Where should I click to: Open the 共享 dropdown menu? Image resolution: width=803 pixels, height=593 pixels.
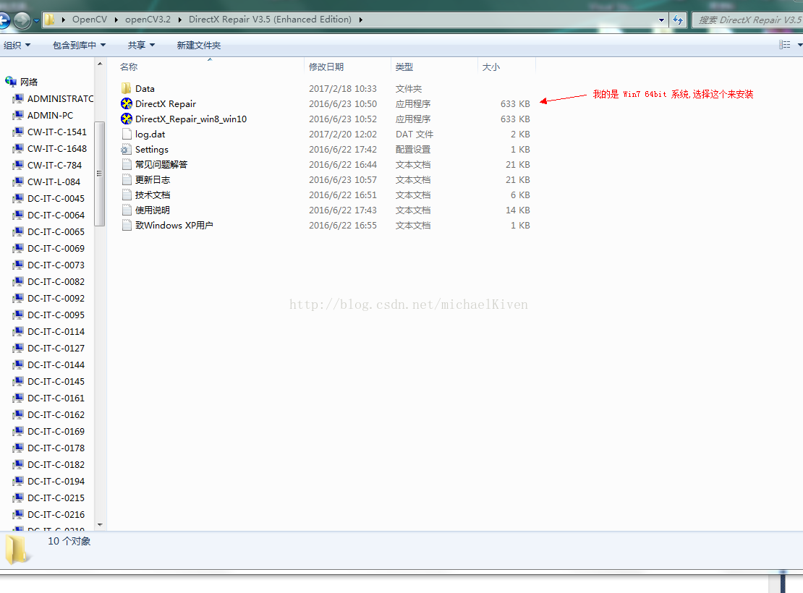[x=141, y=45]
